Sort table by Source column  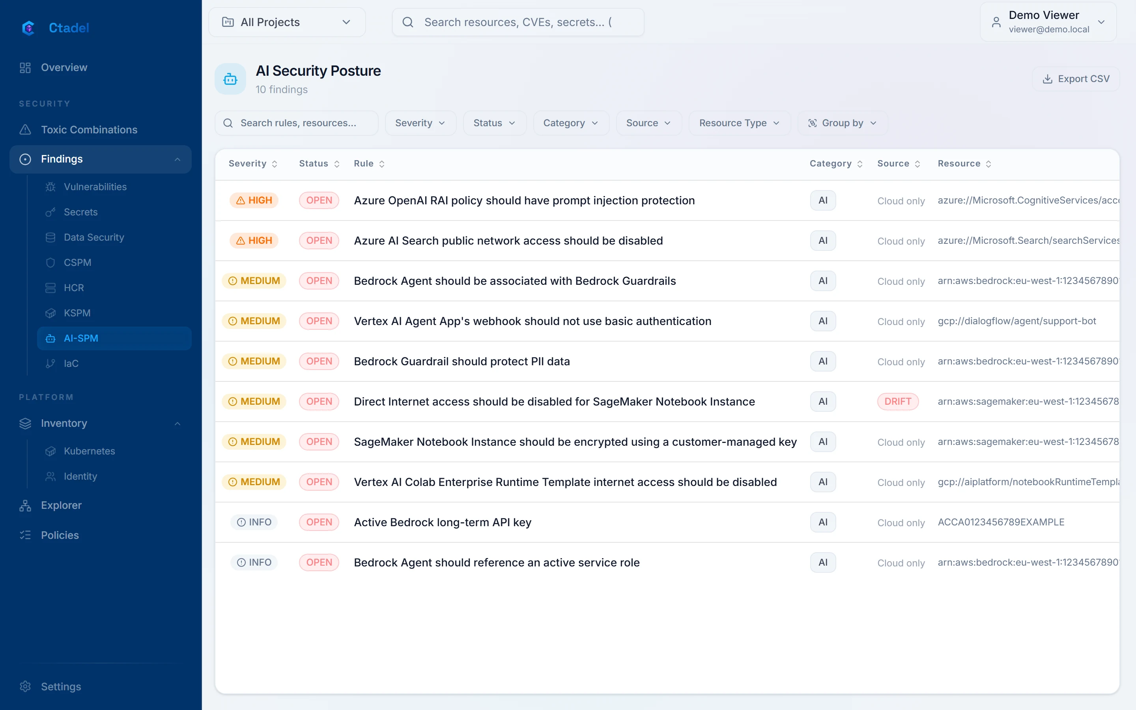pyautogui.click(x=899, y=163)
